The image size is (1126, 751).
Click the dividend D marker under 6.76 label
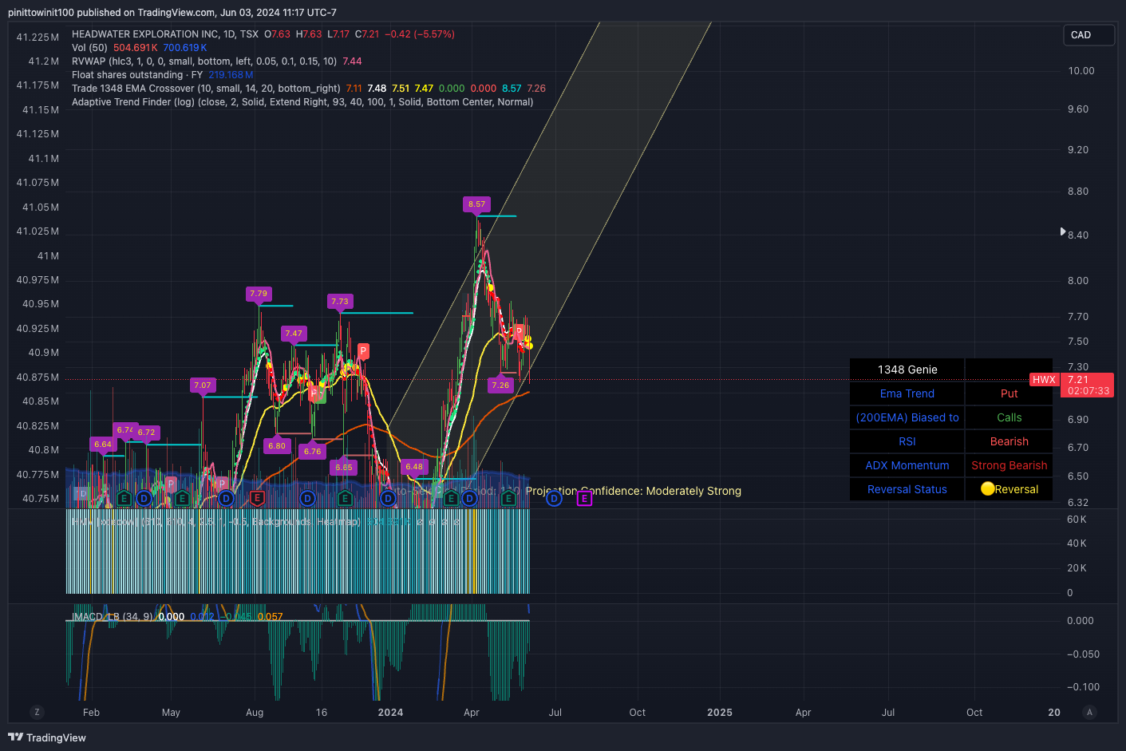(307, 498)
